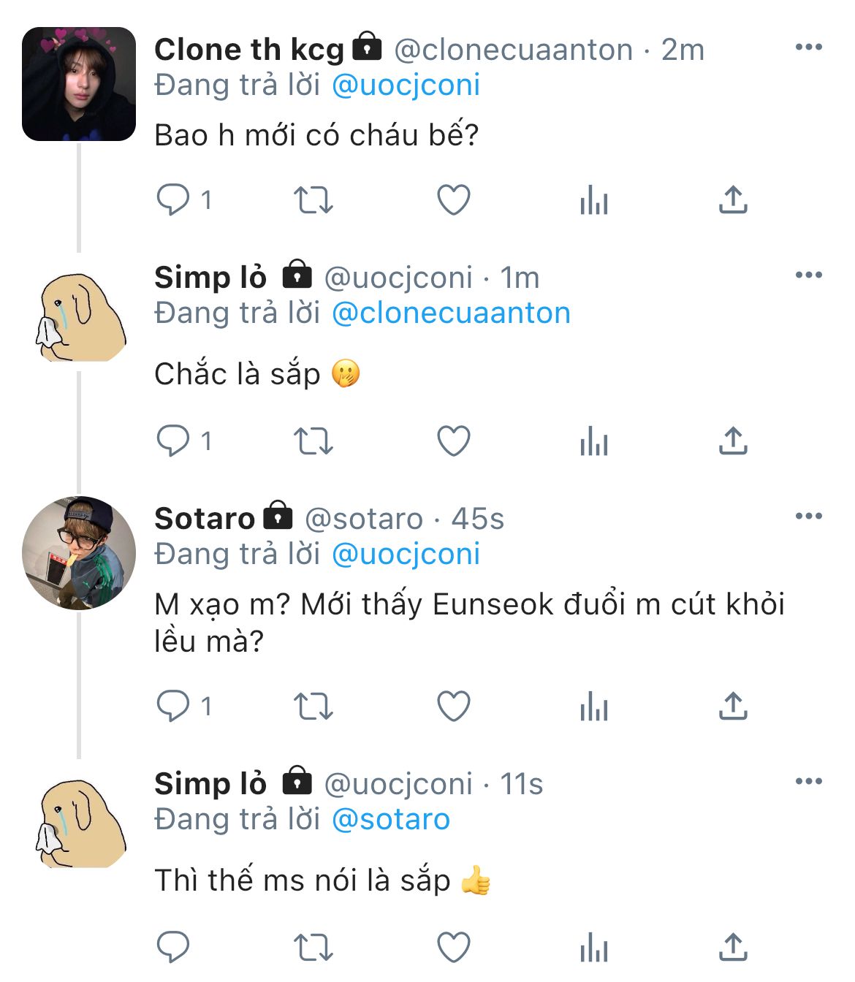The height and width of the screenshot is (982, 855).
Task: Open more options on the 11s Simp lỏ tweet
Action: [809, 781]
